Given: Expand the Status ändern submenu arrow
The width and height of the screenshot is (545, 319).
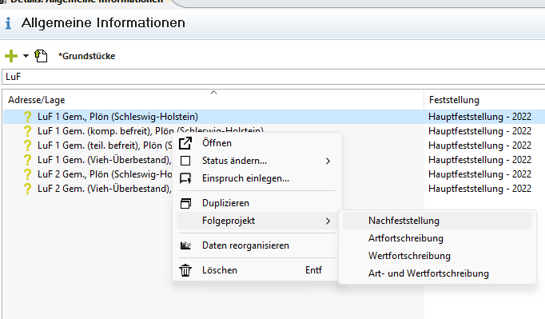Looking at the screenshot, I should click(328, 161).
